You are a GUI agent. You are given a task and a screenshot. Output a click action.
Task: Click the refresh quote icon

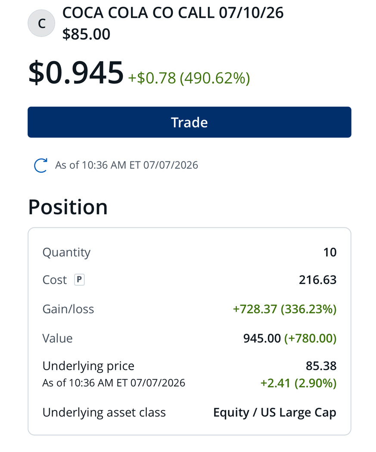40,165
